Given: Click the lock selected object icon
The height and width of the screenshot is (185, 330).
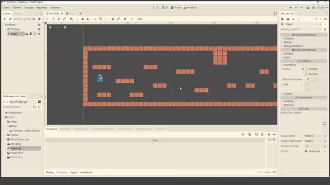Looking at the screenshot, I should tap(112, 19).
